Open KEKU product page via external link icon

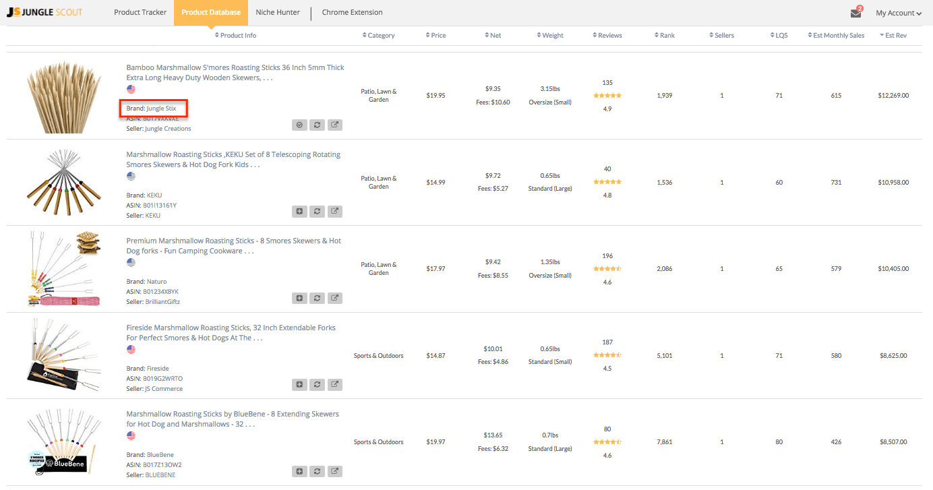coord(335,212)
